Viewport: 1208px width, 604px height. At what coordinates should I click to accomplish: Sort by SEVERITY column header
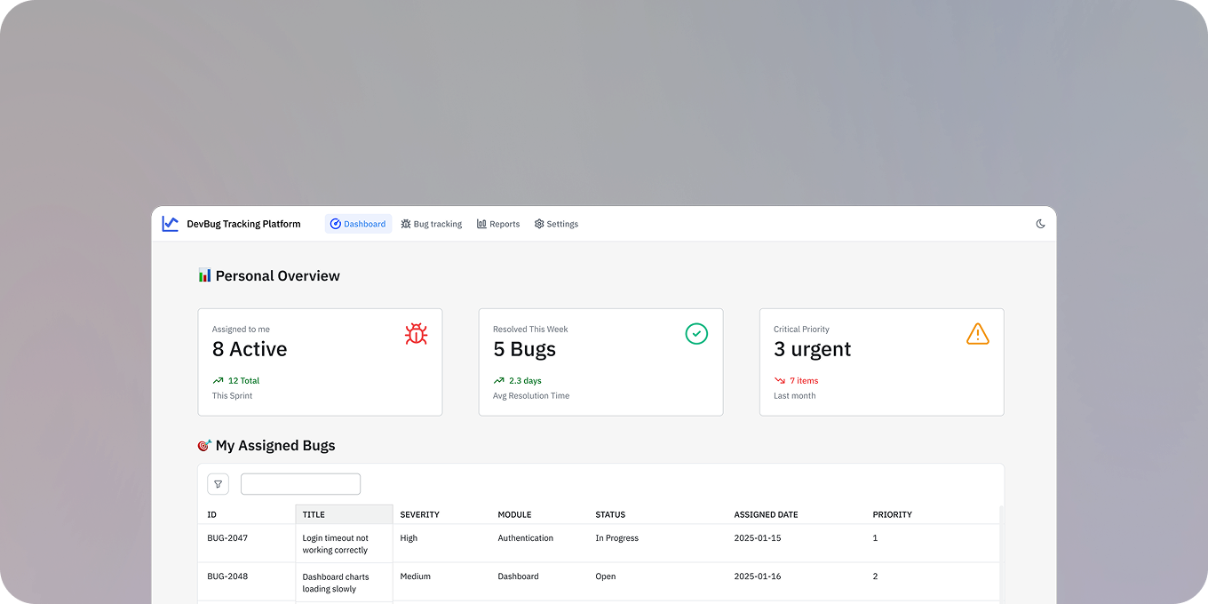[441, 514]
